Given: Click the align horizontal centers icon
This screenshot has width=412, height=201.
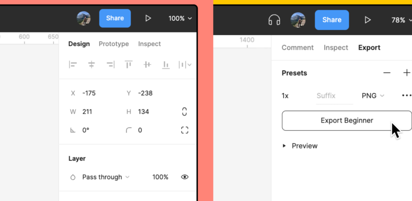Looking at the screenshot, I should point(91,64).
